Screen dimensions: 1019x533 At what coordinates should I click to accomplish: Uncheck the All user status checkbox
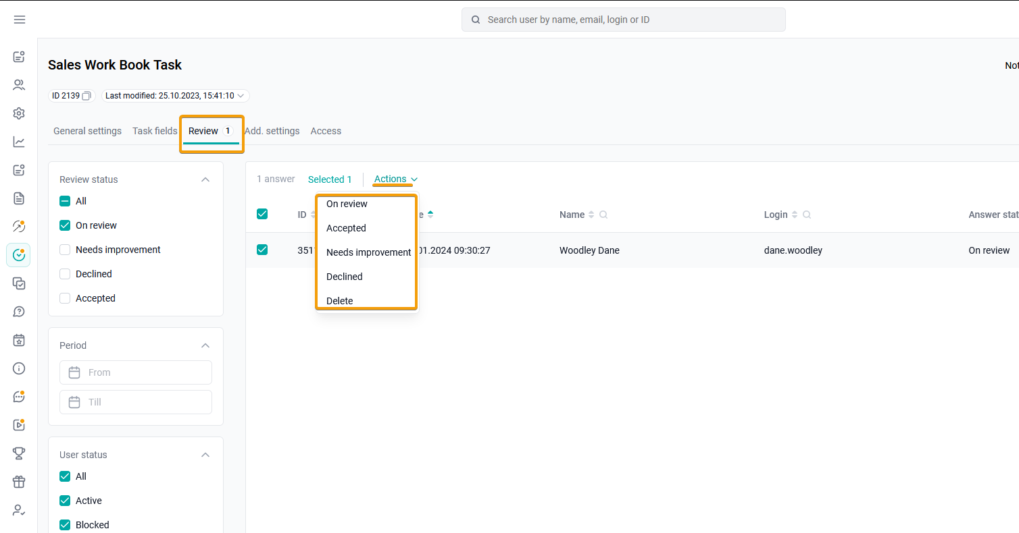[65, 476]
